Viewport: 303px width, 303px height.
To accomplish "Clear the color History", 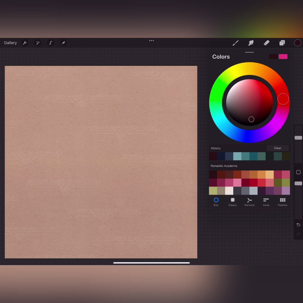I will coord(277,148).
